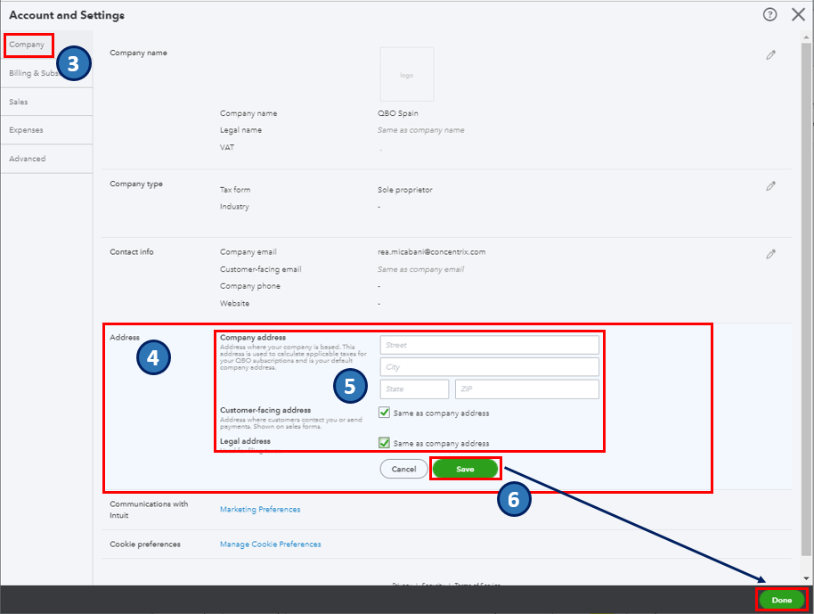The image size is (814, 614).
Task: Toggle Customer-facing address same as company checkbox
Action: [384, 413]
